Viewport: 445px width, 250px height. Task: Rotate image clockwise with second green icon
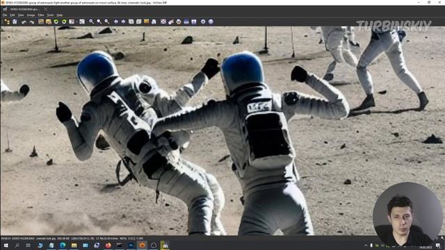pyautogui.click(x=64, y=22)
